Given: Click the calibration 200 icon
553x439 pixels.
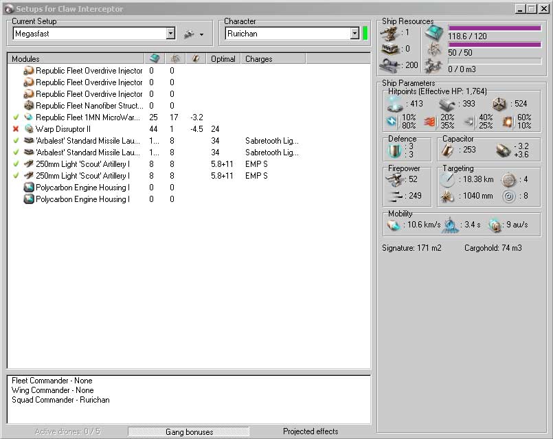Looking at the screenshot, I should coord(390,65).
